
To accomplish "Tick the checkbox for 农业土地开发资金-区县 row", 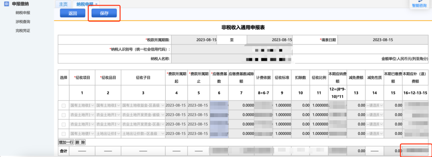I will click(x=64, y=124).
